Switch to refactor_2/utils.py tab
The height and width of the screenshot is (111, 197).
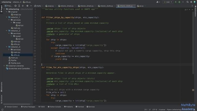pos(106,6)
